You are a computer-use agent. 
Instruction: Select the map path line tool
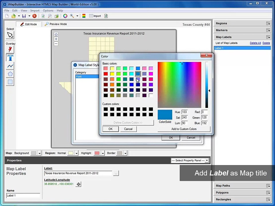(10, 66)
